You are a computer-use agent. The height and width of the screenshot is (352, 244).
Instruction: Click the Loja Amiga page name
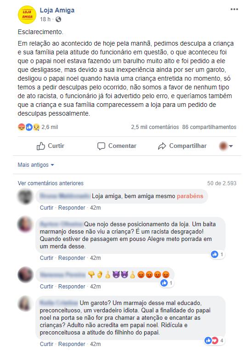click(57, 10)
